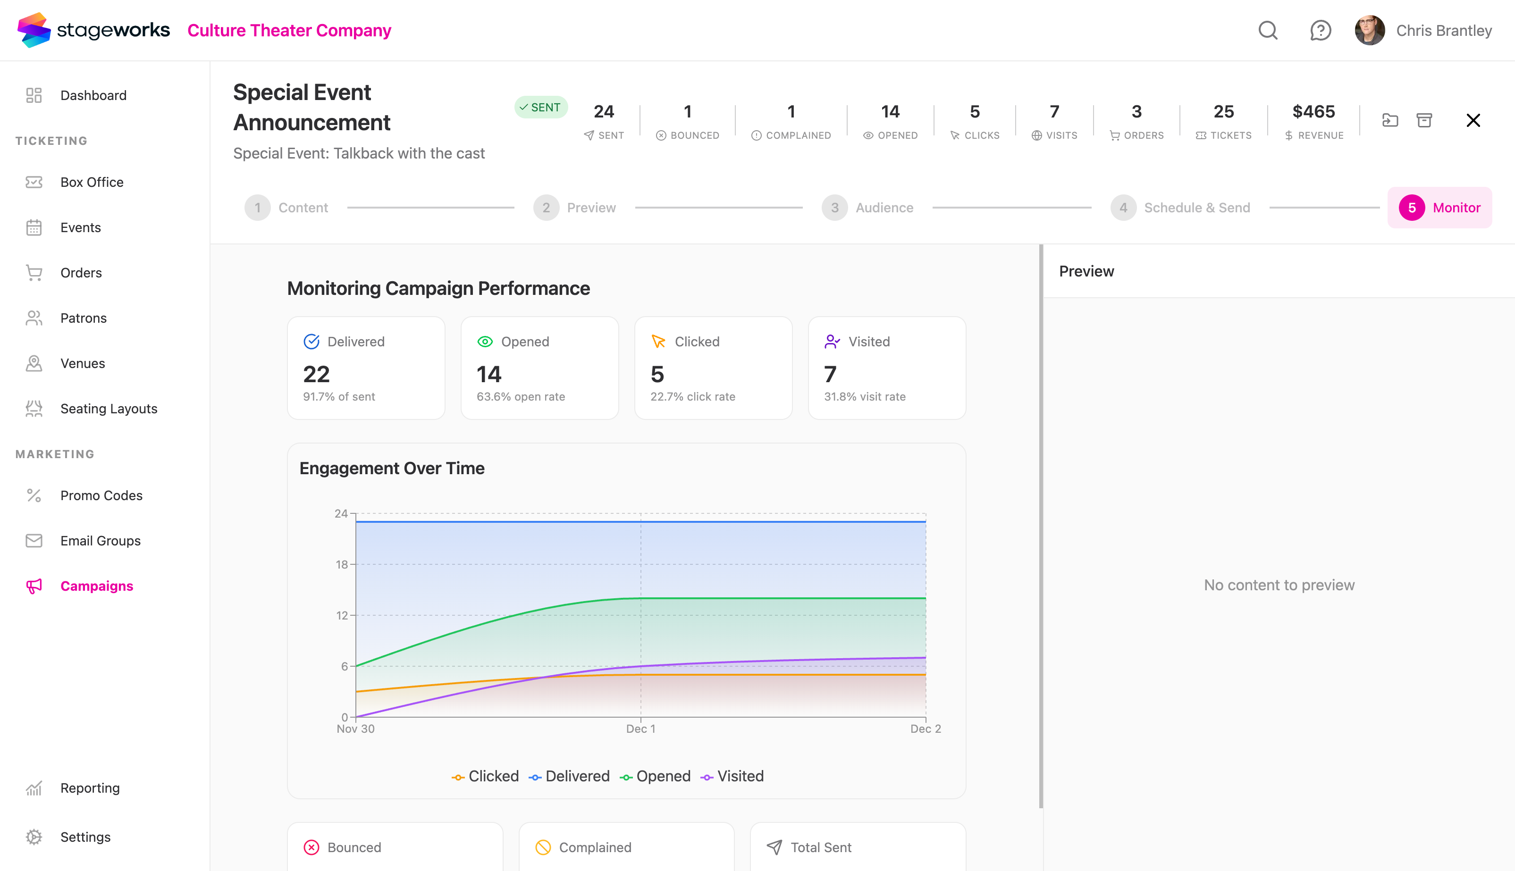Expand the Bounced stats card
The width and height of the screenshot is (1515, 871).
pyautogui.click(x=395, y=847)
